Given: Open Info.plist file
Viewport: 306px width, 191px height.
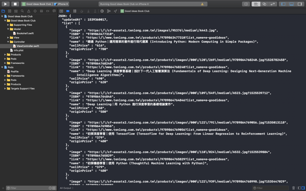Looking at the screenshot, I should pos(19,50).
